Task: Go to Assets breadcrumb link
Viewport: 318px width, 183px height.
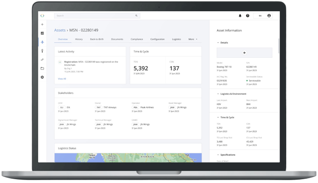Action: tap(60, 30)
